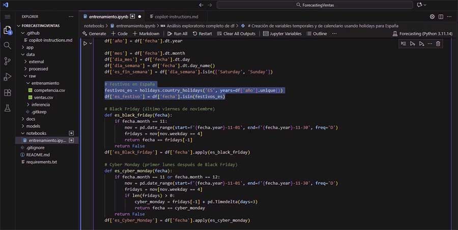Open the hamburger application menu
The width and height of the screenshot is (458, 230).
(7, 17)
